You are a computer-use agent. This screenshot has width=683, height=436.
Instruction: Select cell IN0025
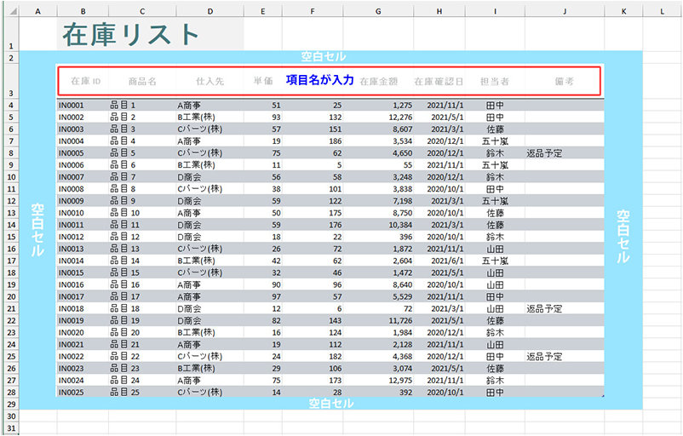tap(83, 393)
